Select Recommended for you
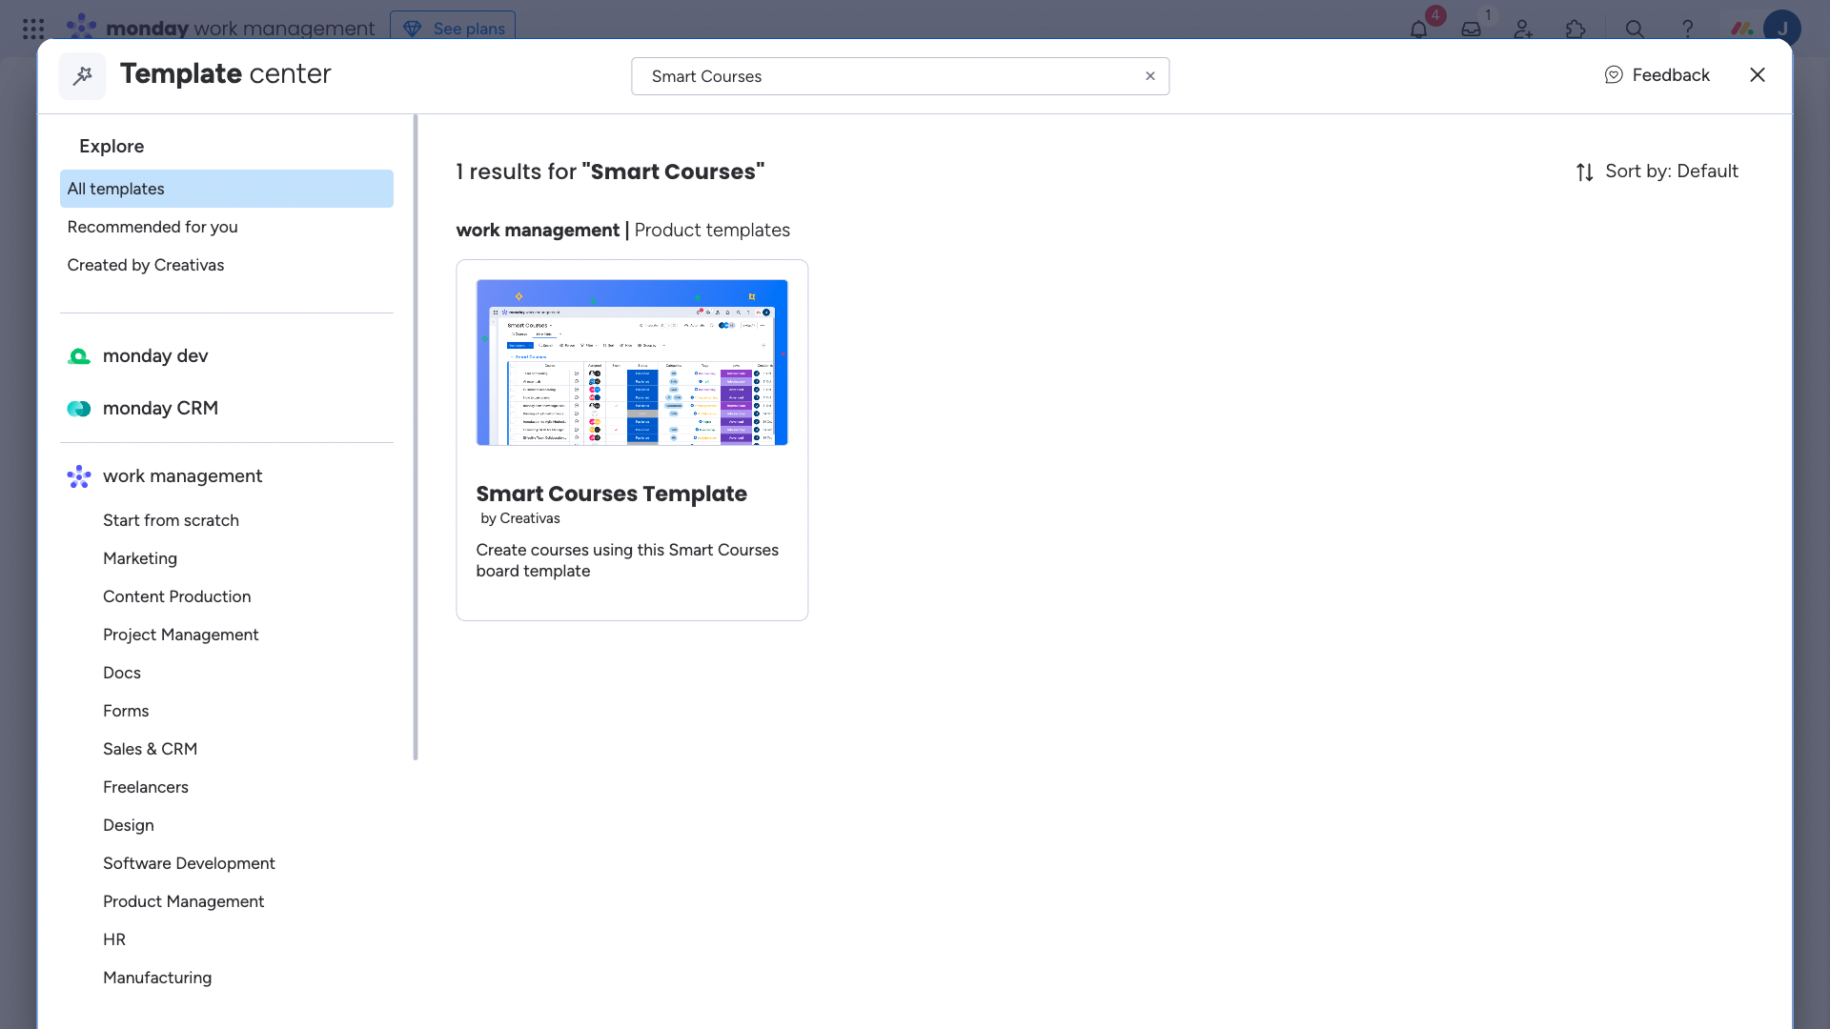The image size is (1830, 1029). click(227, 227)
